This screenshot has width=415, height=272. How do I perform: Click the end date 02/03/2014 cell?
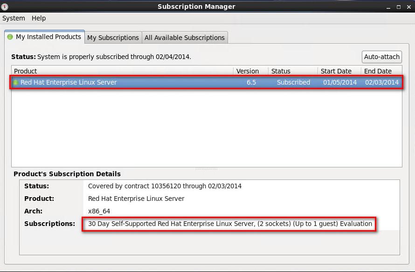[381, 82]
